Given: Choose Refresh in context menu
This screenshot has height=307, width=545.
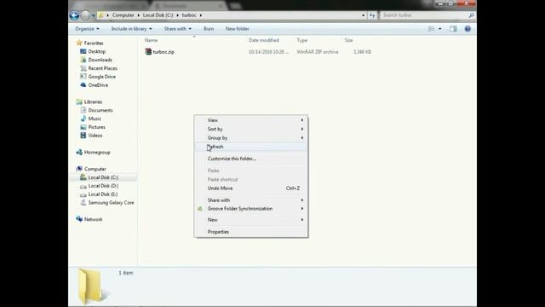Looking at the screenshot, I should [251, 147].
